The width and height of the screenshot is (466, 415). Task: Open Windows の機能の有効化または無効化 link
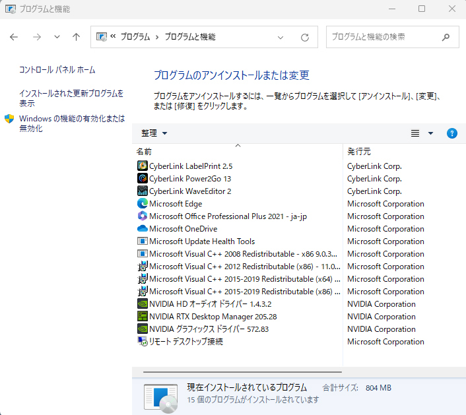click(x=72, y=123)
